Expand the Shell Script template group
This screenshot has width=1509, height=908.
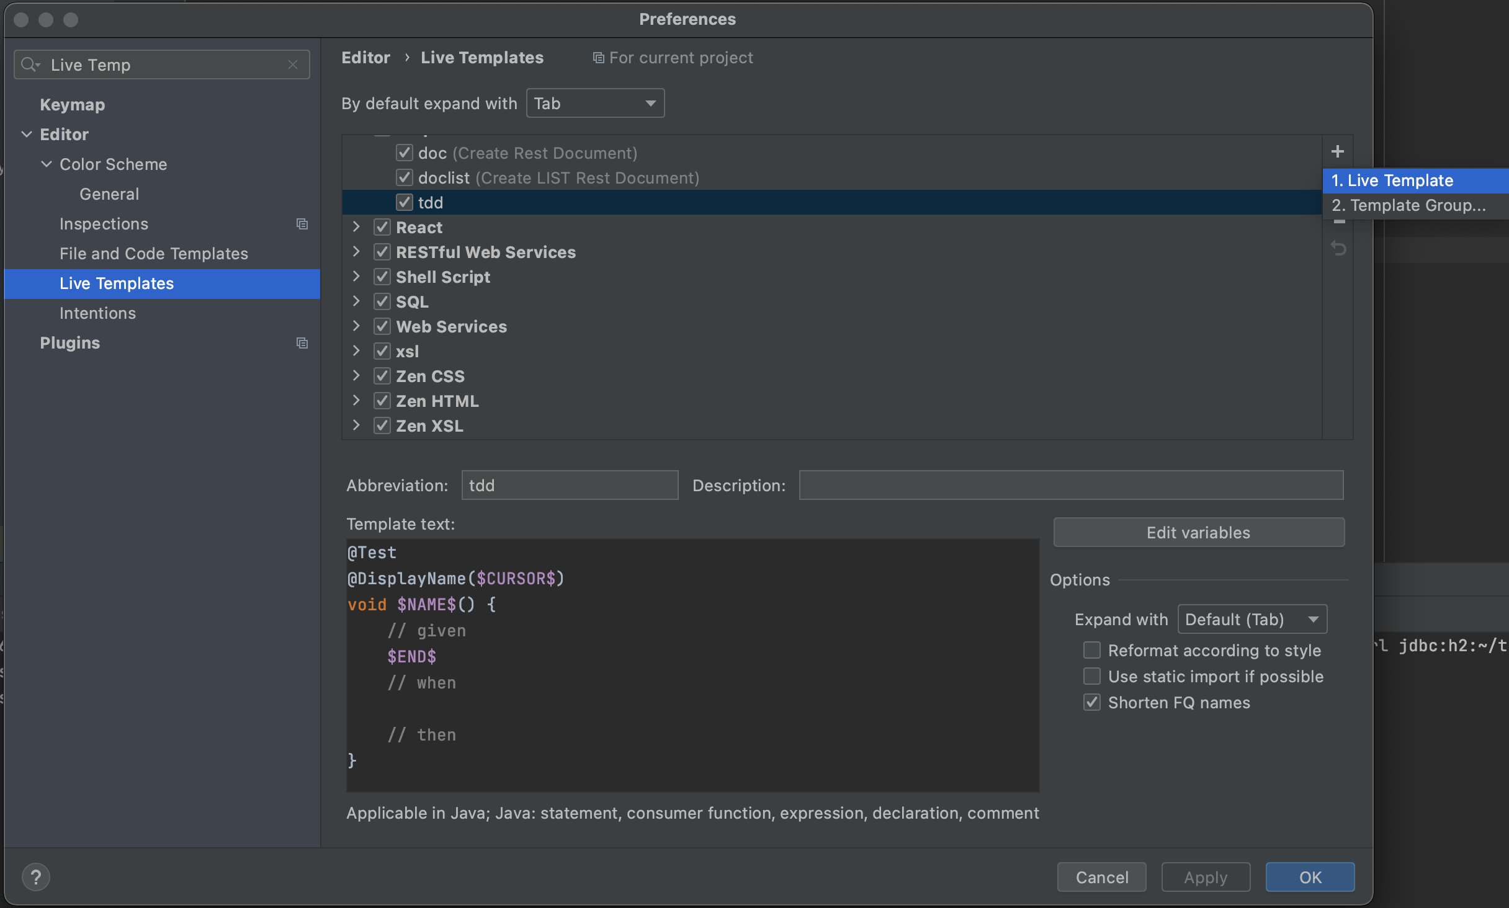pos(356,277)
